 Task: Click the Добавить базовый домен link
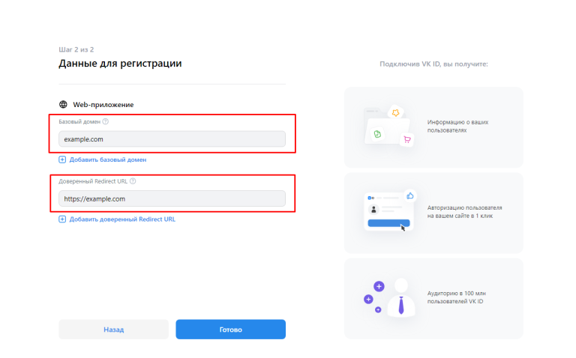[107, 160]
